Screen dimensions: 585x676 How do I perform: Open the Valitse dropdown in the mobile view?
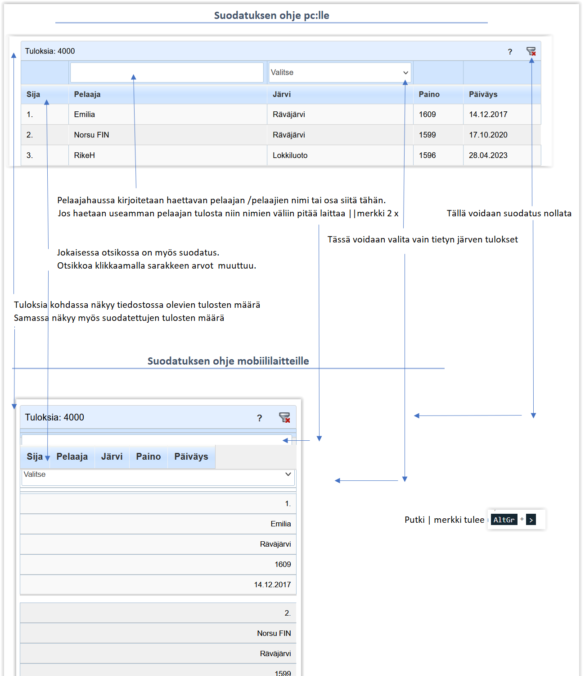click(x=158, y=477)
